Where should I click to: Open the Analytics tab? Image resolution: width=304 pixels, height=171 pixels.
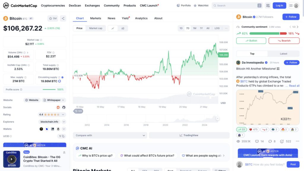[x=141, y=18]
